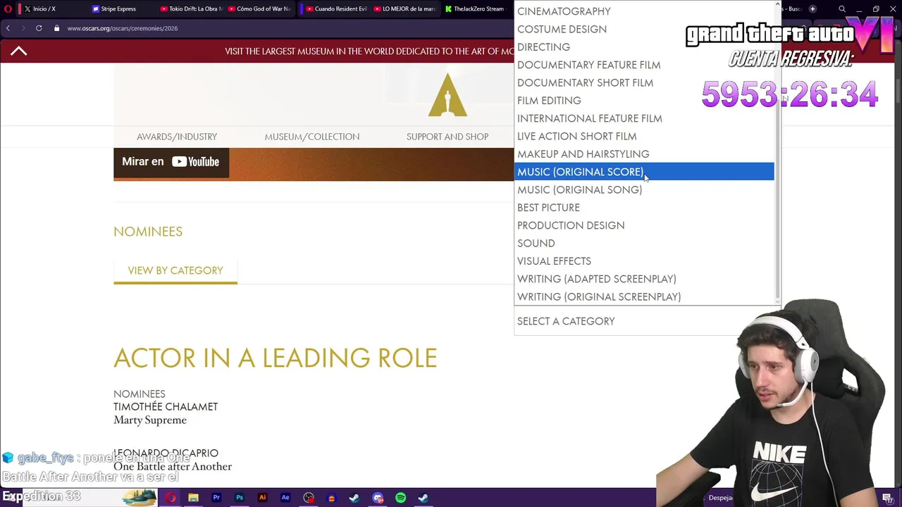Select CINEMATOGRAPHY in the category list
This screenshot has height=507, width=902.
[x=644, y=11]
